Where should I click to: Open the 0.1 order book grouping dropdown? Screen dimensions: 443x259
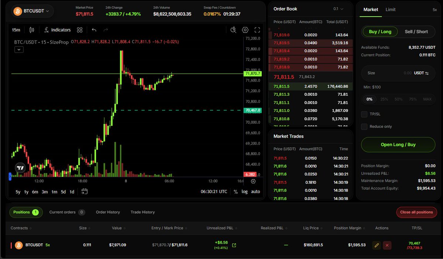click(x=338, y=9)
